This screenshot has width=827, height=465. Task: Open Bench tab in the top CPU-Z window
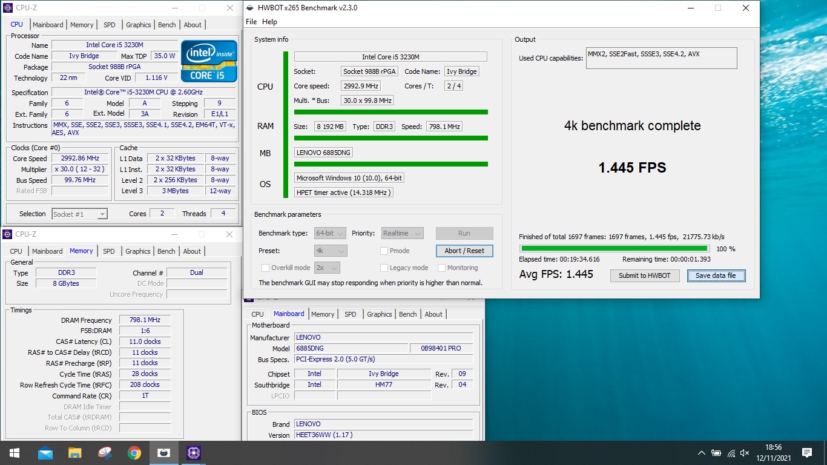(167, 25)
